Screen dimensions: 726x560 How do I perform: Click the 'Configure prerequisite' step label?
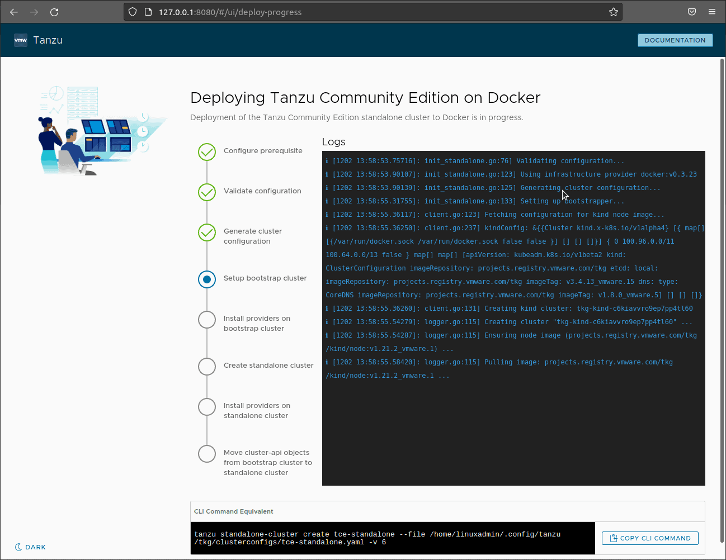263,151
